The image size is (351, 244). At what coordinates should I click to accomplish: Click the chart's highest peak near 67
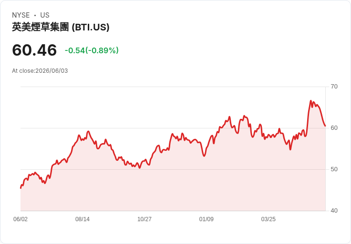[311, 101]
